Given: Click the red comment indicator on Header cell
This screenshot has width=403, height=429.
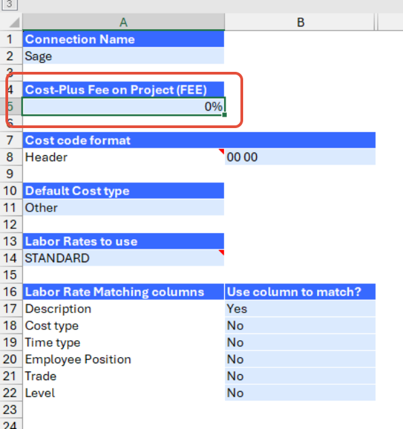Looking at the screenshot, I should coord(221,152).
